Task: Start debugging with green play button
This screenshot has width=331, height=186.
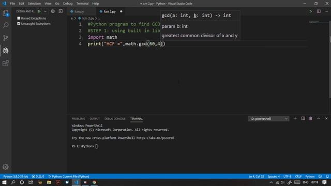Action: coord(39,11)
